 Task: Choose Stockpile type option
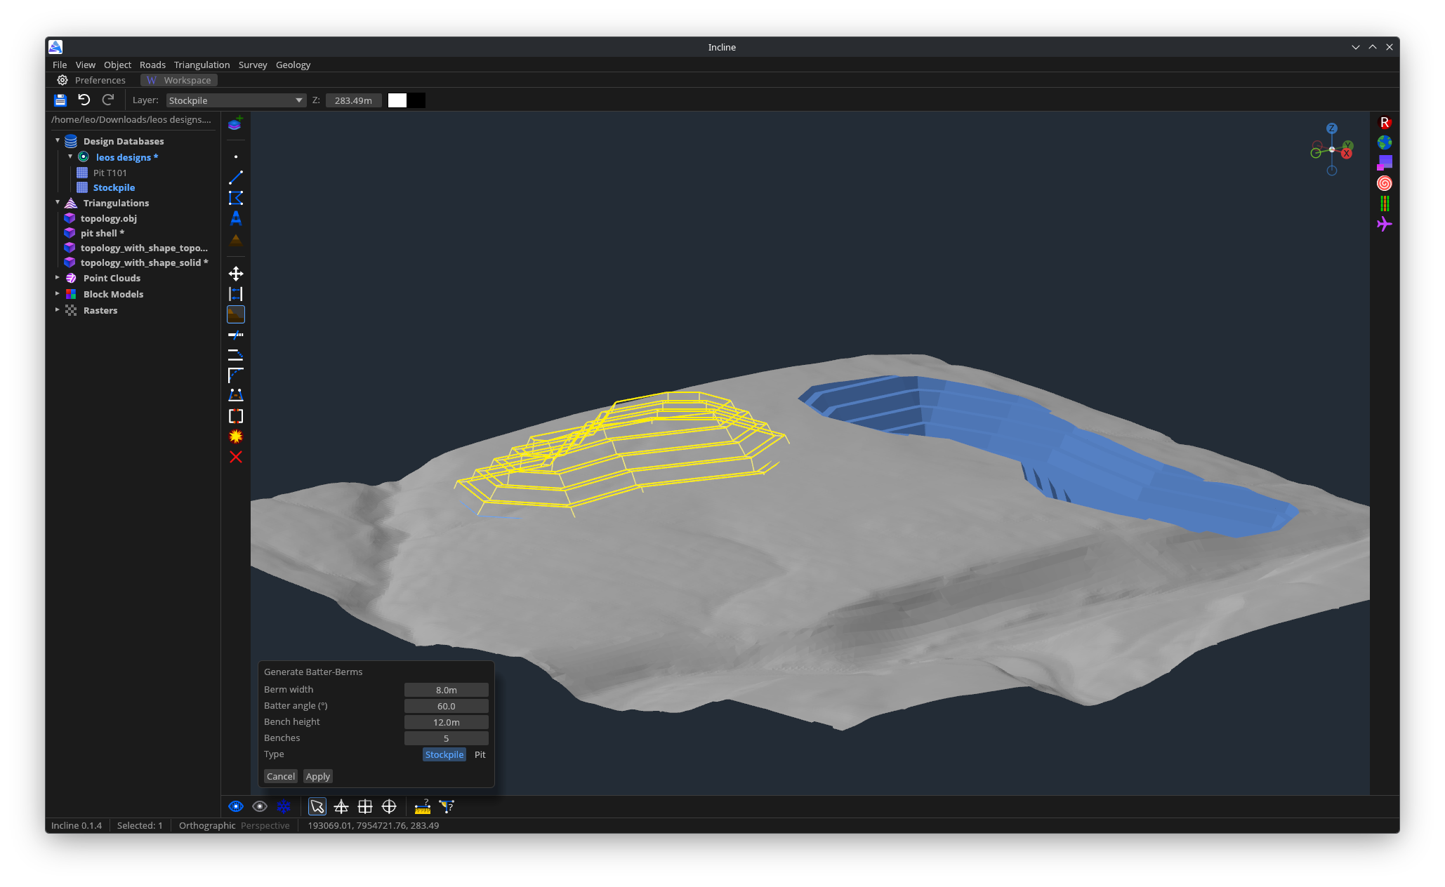click(444, 755)
